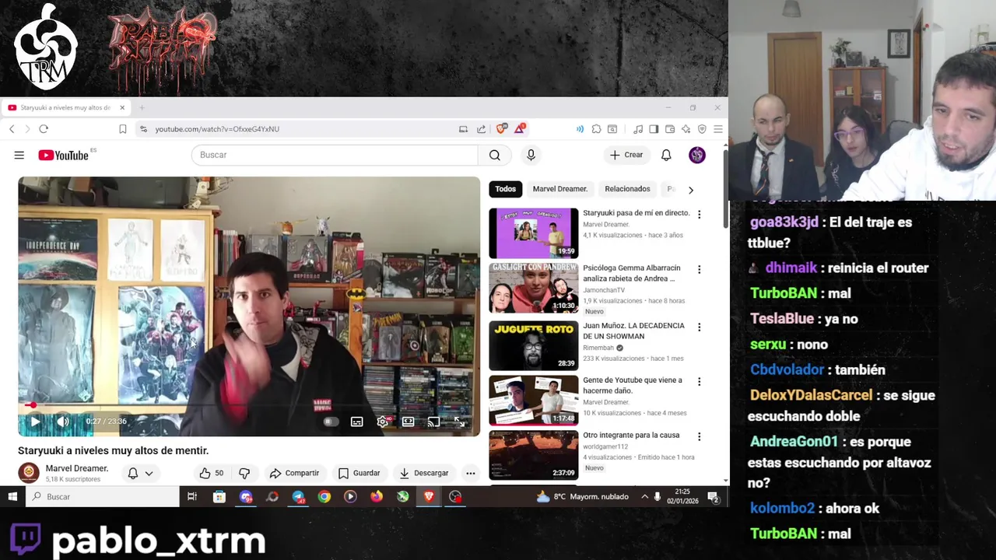Open YouTube notifications bell in header
Viewport: 996px width, 560px height.
click(666, 155)
